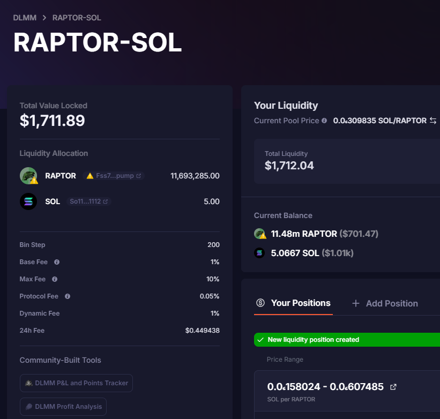Click the breadcrumb chevron separator icon
This screenshot has width=440, height=419.
(x=44, y=18)
